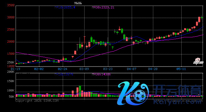Click the 开云体育 watermark text
This screenshot has height=112, width=206.
(x=177, y=91)
